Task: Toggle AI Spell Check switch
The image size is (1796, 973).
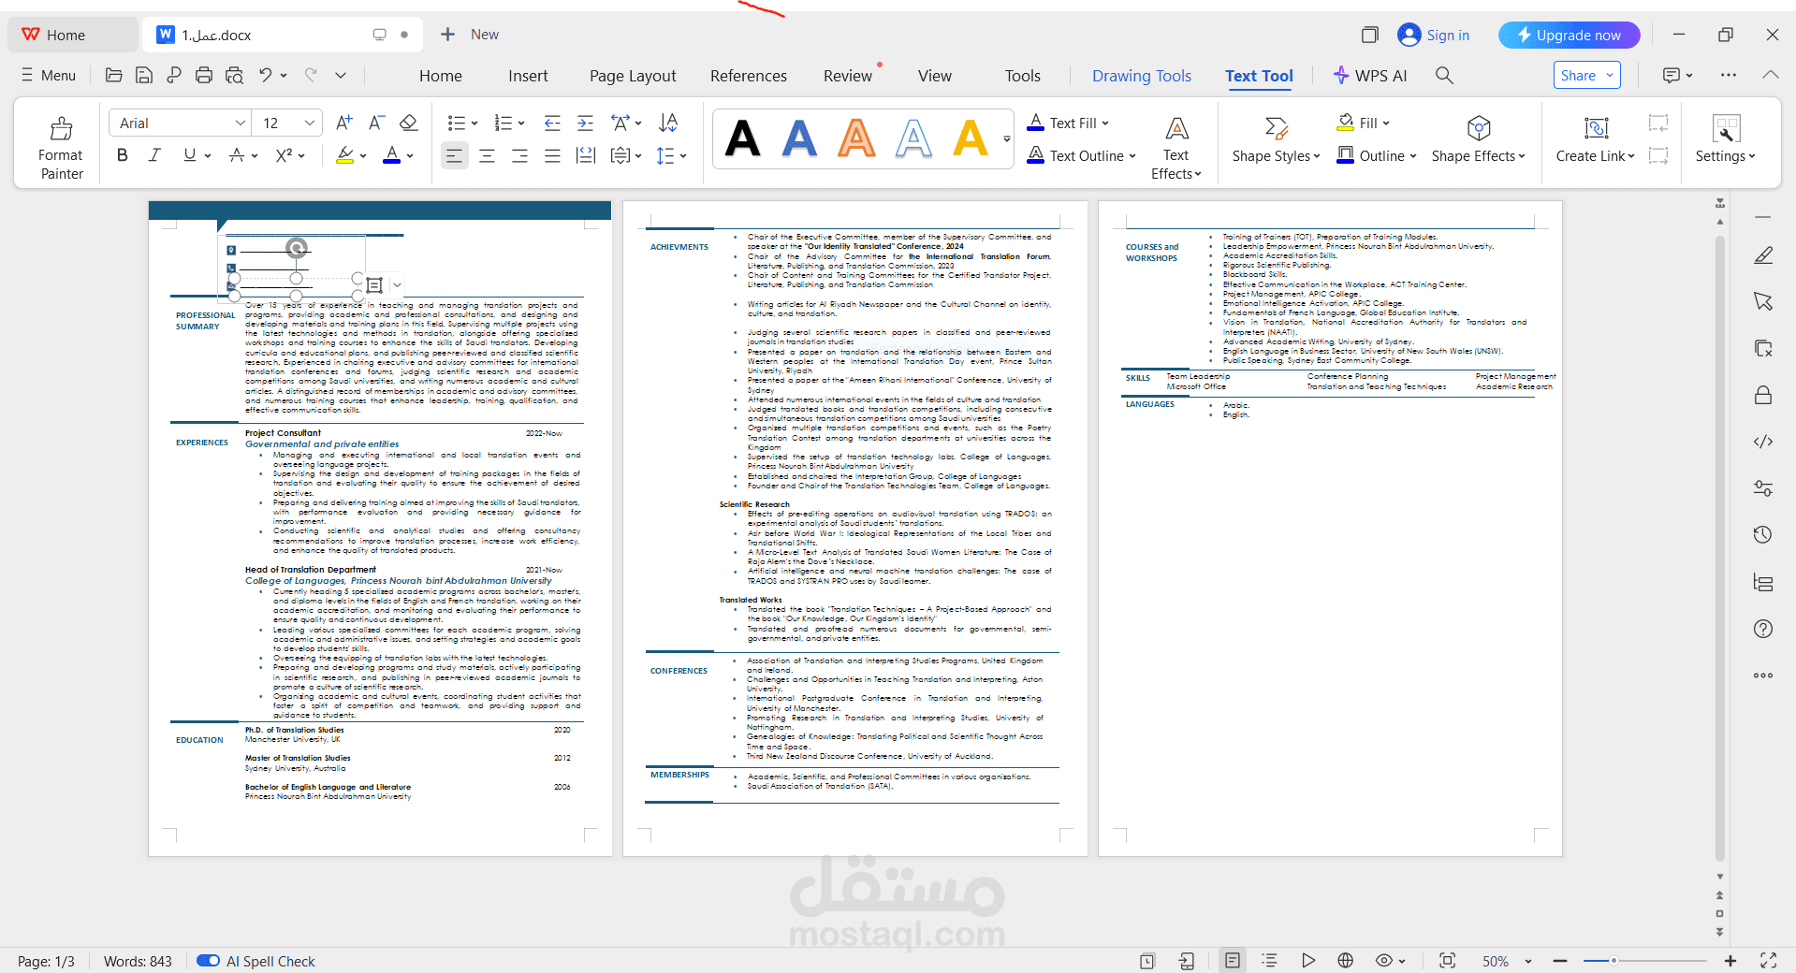Action: (x=208, y=961)
